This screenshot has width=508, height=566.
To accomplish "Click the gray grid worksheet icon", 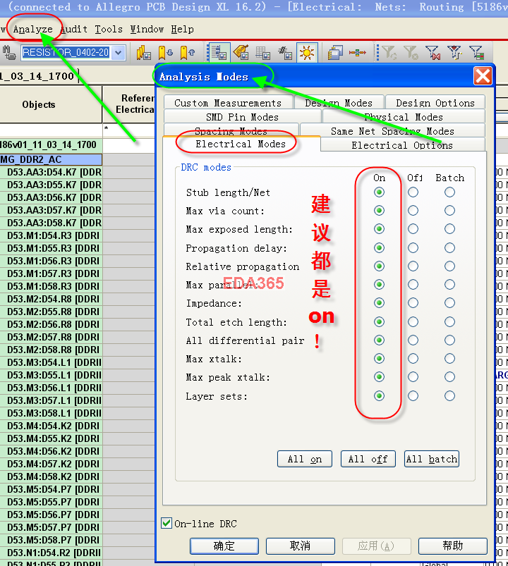I will 262,53.
